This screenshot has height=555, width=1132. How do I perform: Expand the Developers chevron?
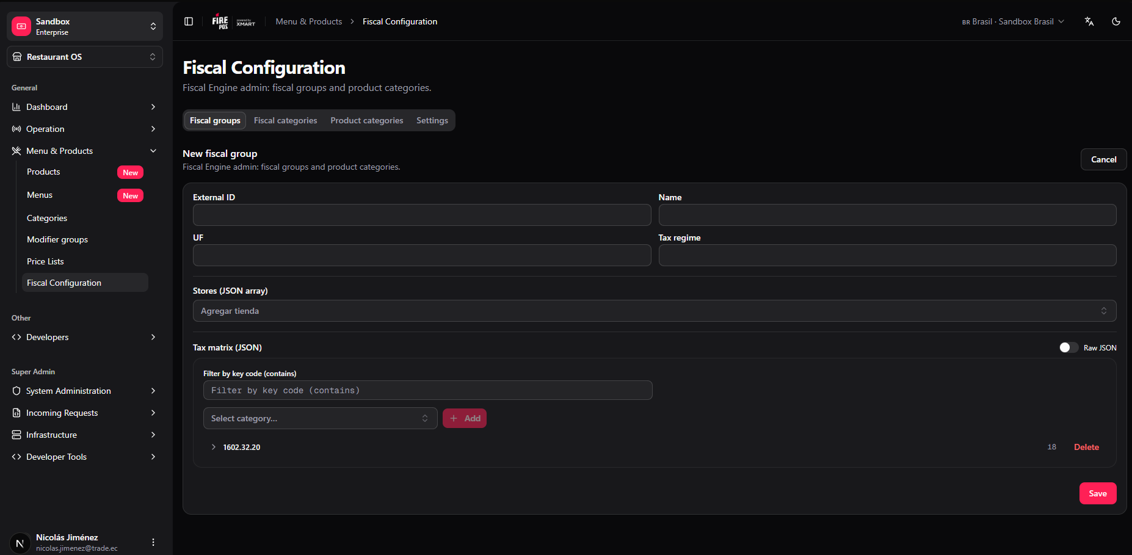(x=153, y=337)
